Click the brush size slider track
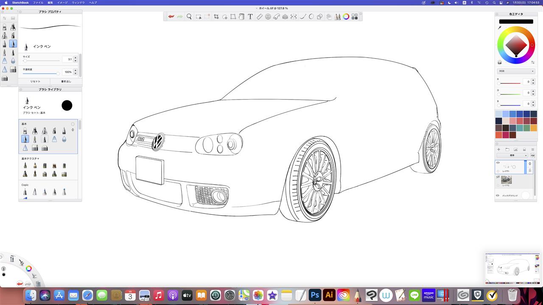543x305 pixels. tap(41, 61)
